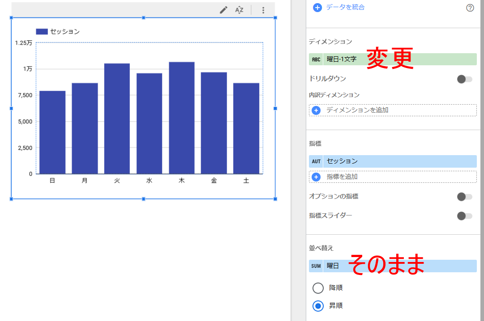Screen dimensions: 484x321
Task: Select the 昇順 radio button
Action: click(x=318, y=306)
